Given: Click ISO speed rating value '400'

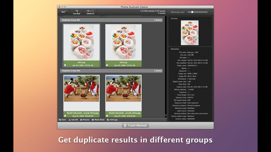Looking at the screenshot, I should pyautogui.click(x=189, y=100).
